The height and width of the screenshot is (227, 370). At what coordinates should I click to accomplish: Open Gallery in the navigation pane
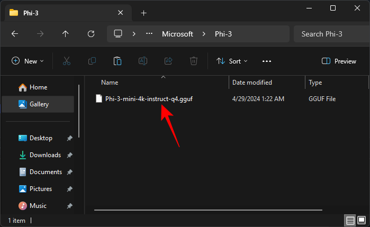pos(38,104)
